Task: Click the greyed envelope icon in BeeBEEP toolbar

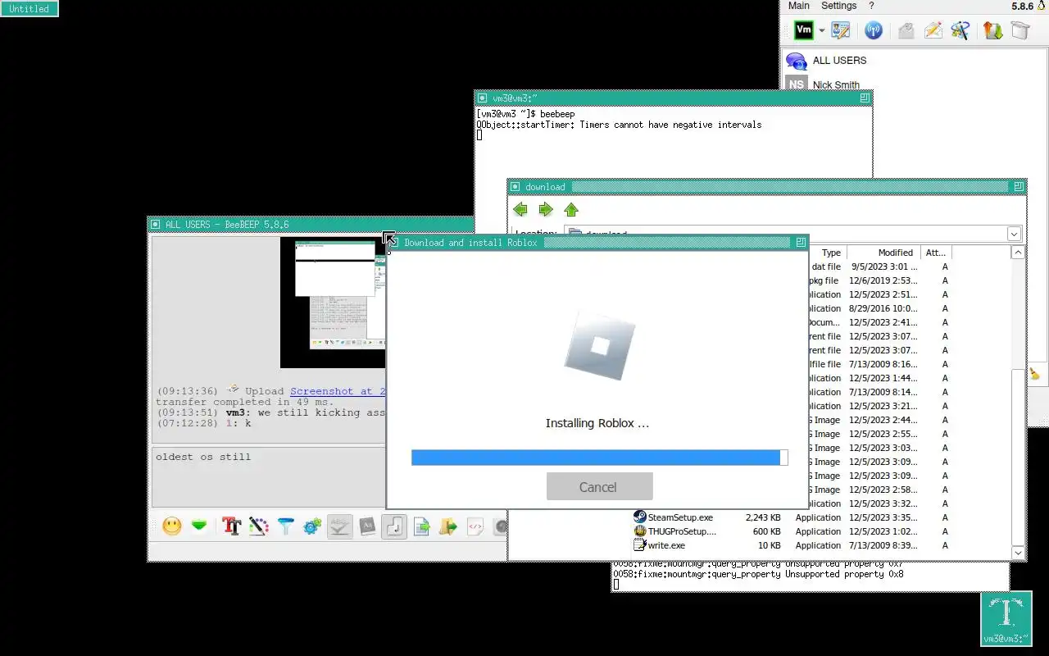Action: click(906, 31)
